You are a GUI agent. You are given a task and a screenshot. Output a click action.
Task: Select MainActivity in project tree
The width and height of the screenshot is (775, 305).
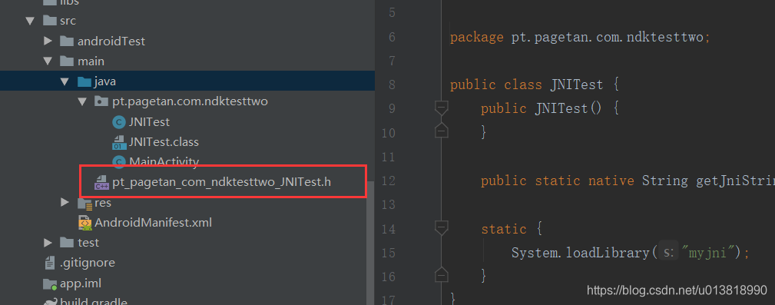164,161
